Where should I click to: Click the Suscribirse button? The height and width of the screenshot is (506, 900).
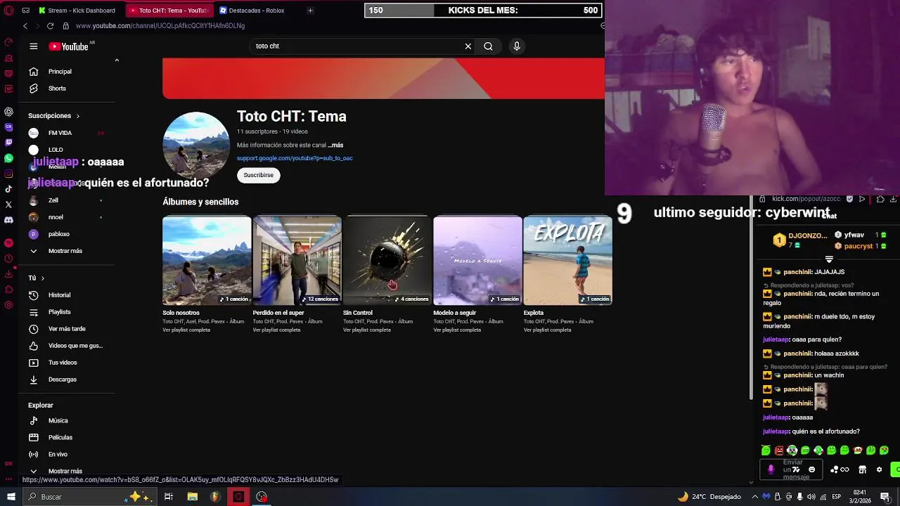(259, 175)
